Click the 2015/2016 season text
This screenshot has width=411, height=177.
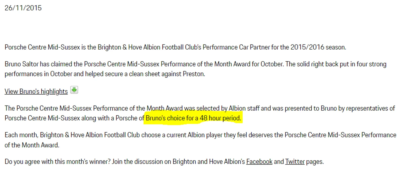[x=318, y=47]
